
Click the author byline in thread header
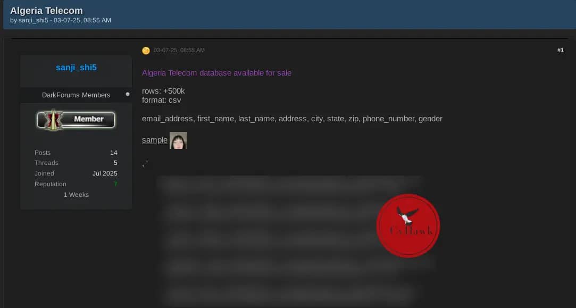pyautogui.click(x=61, y=20)
